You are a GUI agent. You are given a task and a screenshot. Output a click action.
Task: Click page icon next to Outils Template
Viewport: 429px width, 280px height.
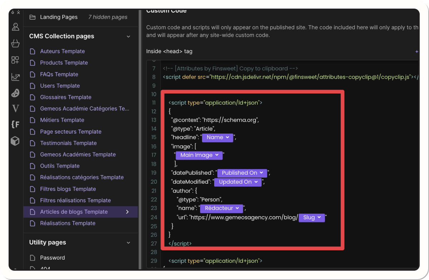(33, 166)
